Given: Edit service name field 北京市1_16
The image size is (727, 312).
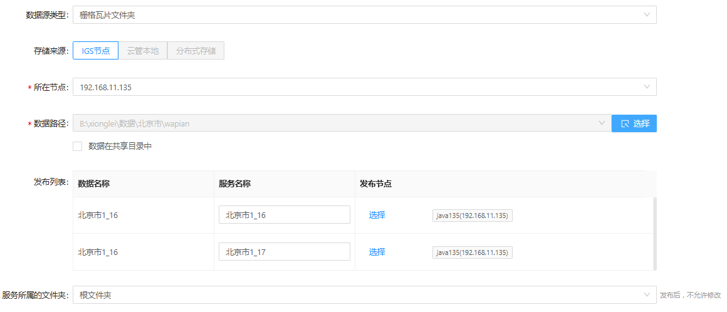Looking at the screenshot, I should [x=284, y=215].
